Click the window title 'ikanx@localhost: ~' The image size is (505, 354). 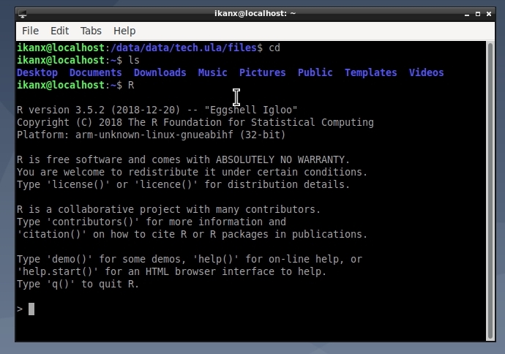[255, 13]
